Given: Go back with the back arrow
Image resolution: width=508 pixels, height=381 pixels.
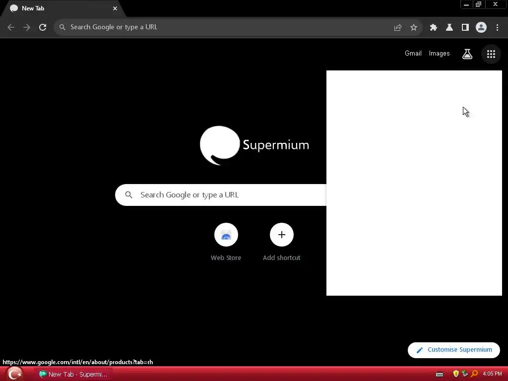Looking at the screenshot, I should 11,27.
